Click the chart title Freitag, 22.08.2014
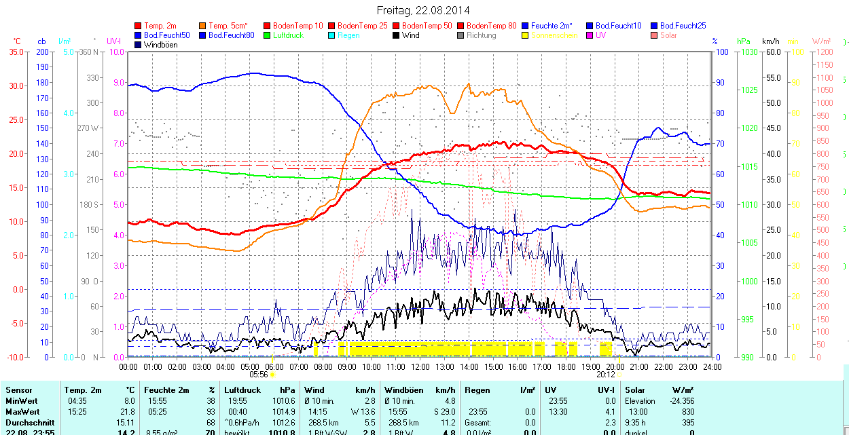 tap(423, 10)
